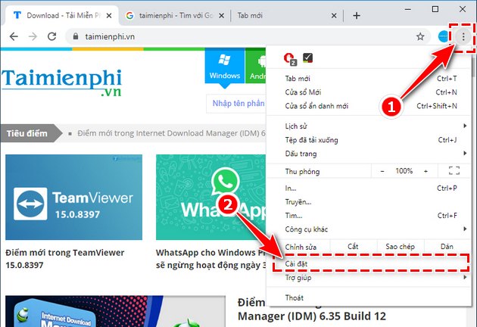Click the Internet Download Manager banner image
The image size is (477, 327).
[x=116, y=311]
